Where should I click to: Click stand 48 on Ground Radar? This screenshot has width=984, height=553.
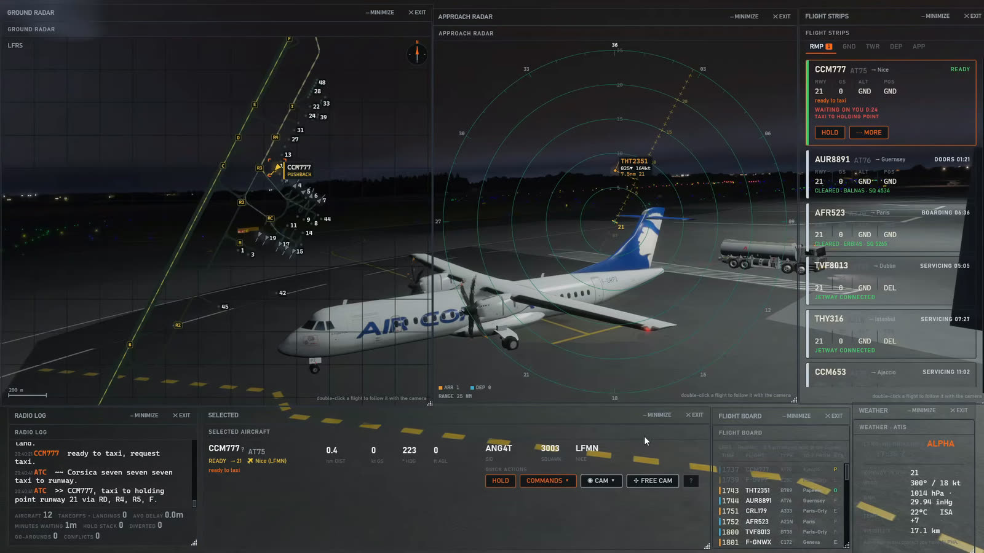(x=322, y=82)
